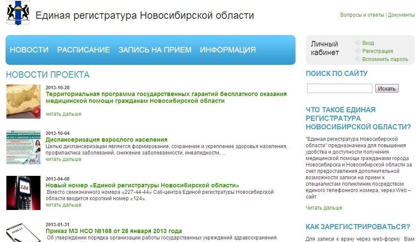Open the Документы link
This screenshot has width=417, height=242.
[x=401, y=15]
